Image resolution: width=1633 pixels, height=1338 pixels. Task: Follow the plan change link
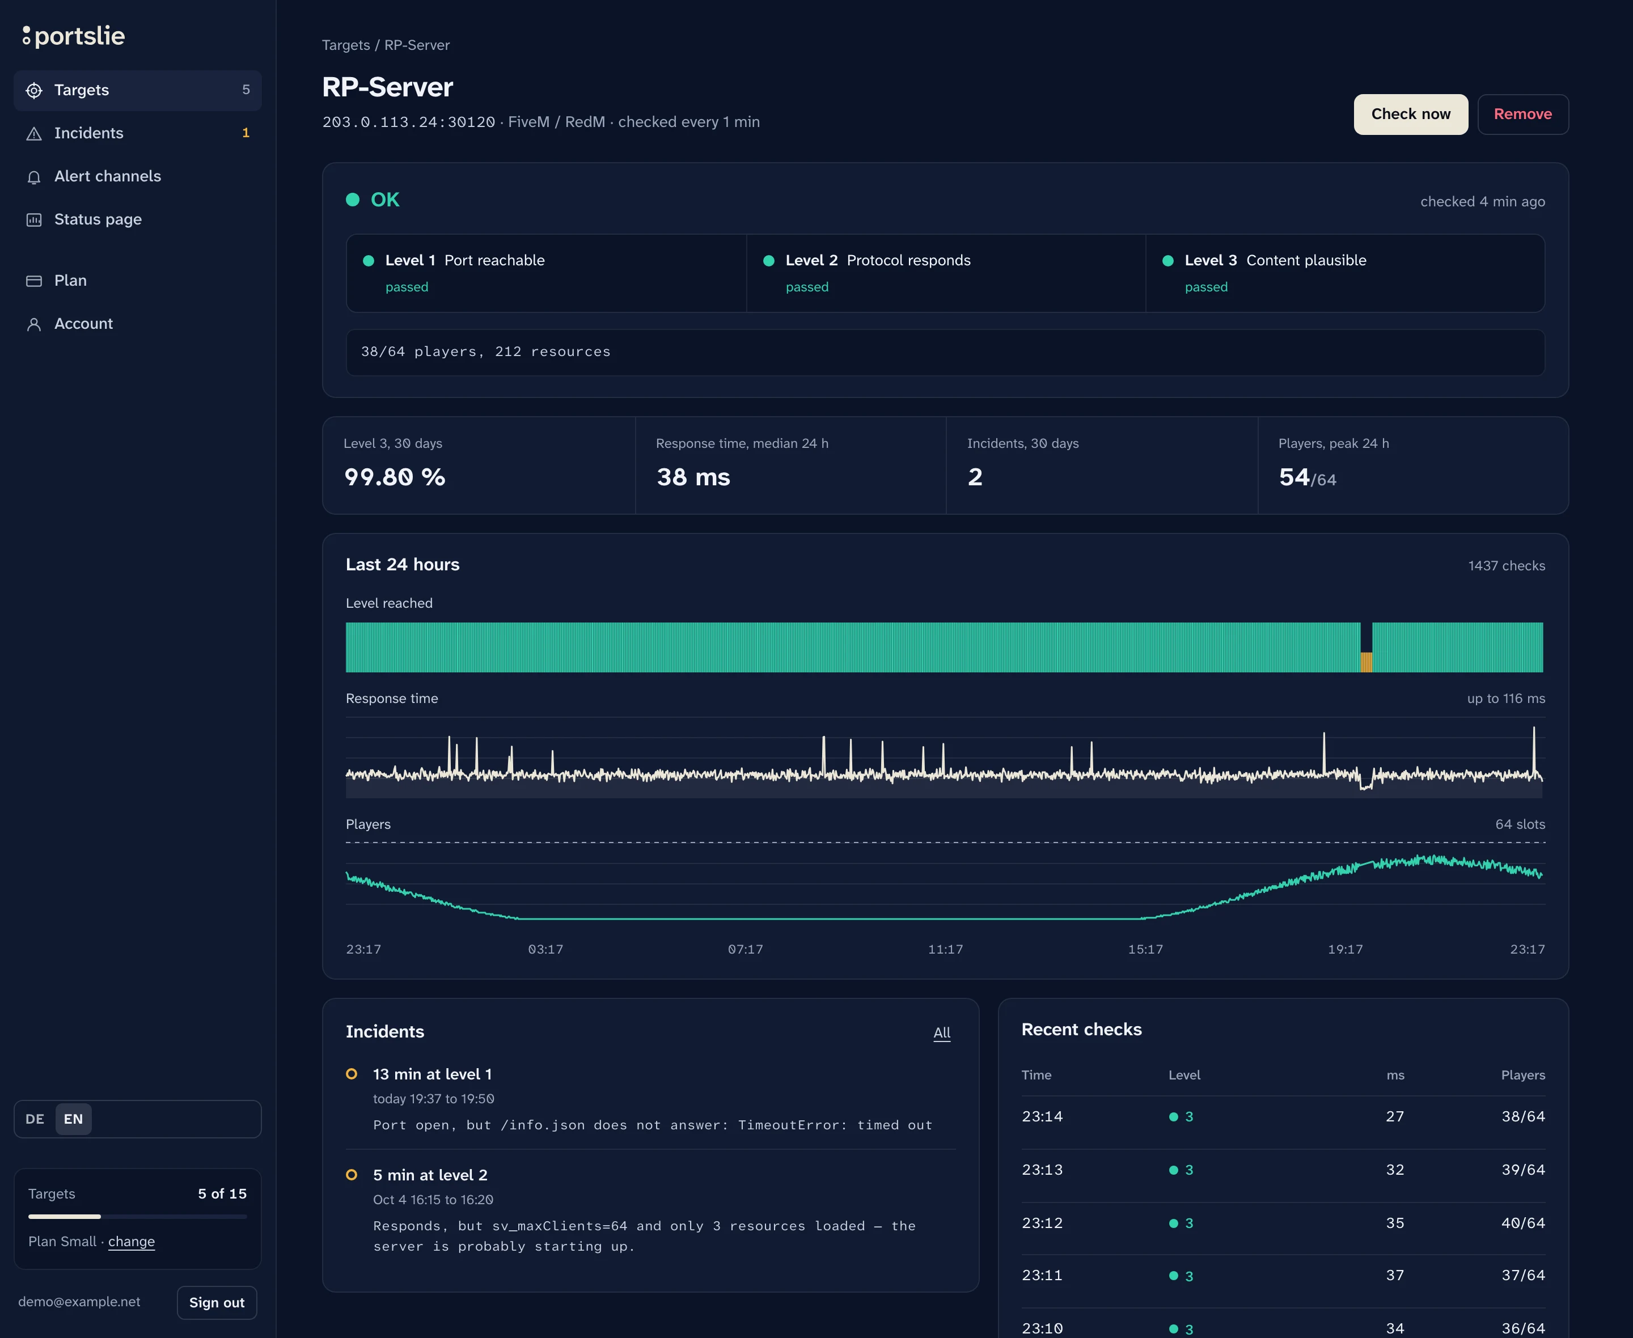pyautogui.click(x=131, y=1242)
